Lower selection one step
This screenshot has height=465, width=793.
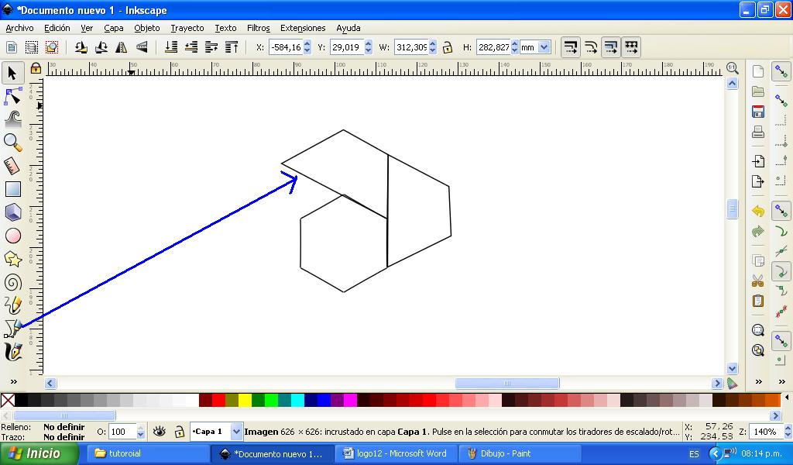(x=191, y=47)
